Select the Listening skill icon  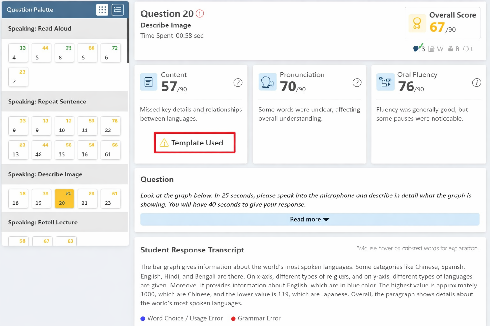pyautogui.click(x=468, y=49)
